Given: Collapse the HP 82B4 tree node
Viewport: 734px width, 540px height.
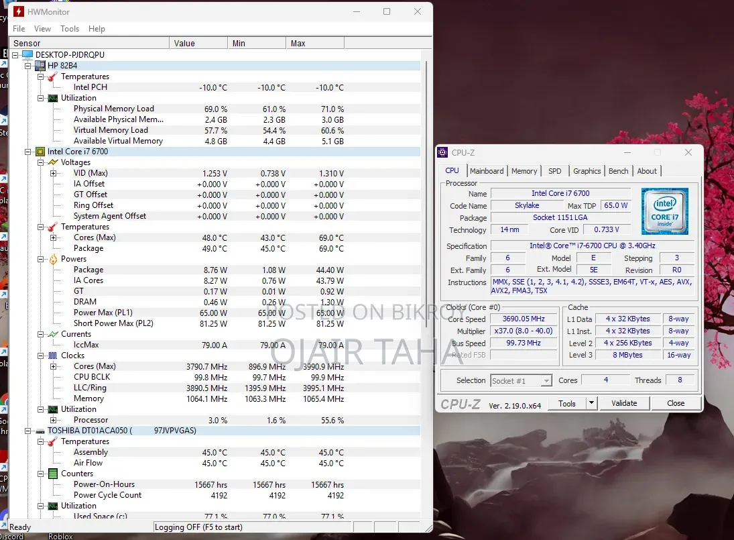Looking at the screenshot, I should [x=28, y=66].
